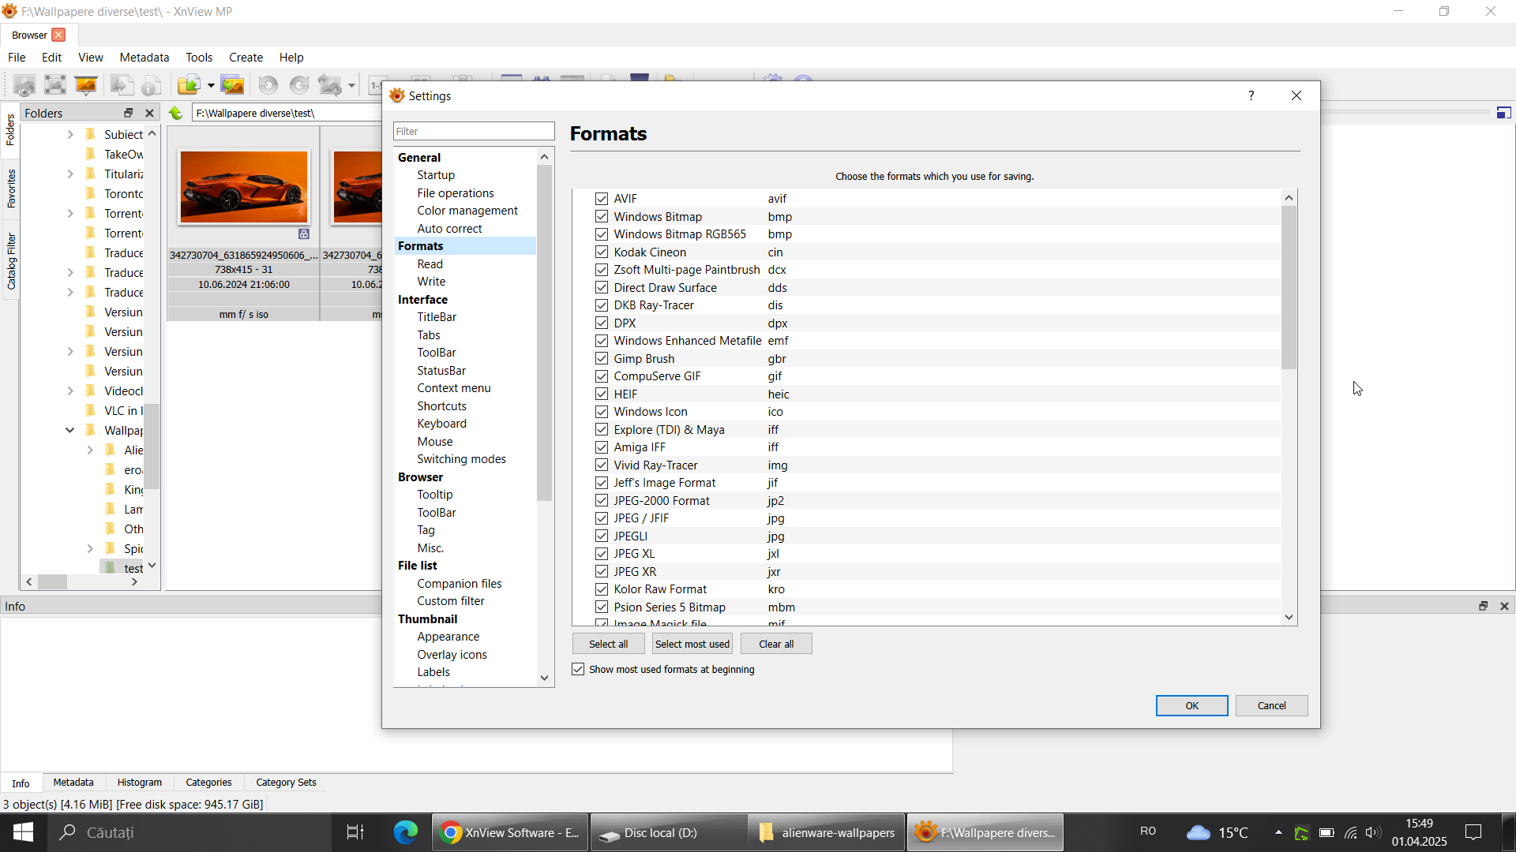Close the Folders panel with its X

(x=149, y=113)
